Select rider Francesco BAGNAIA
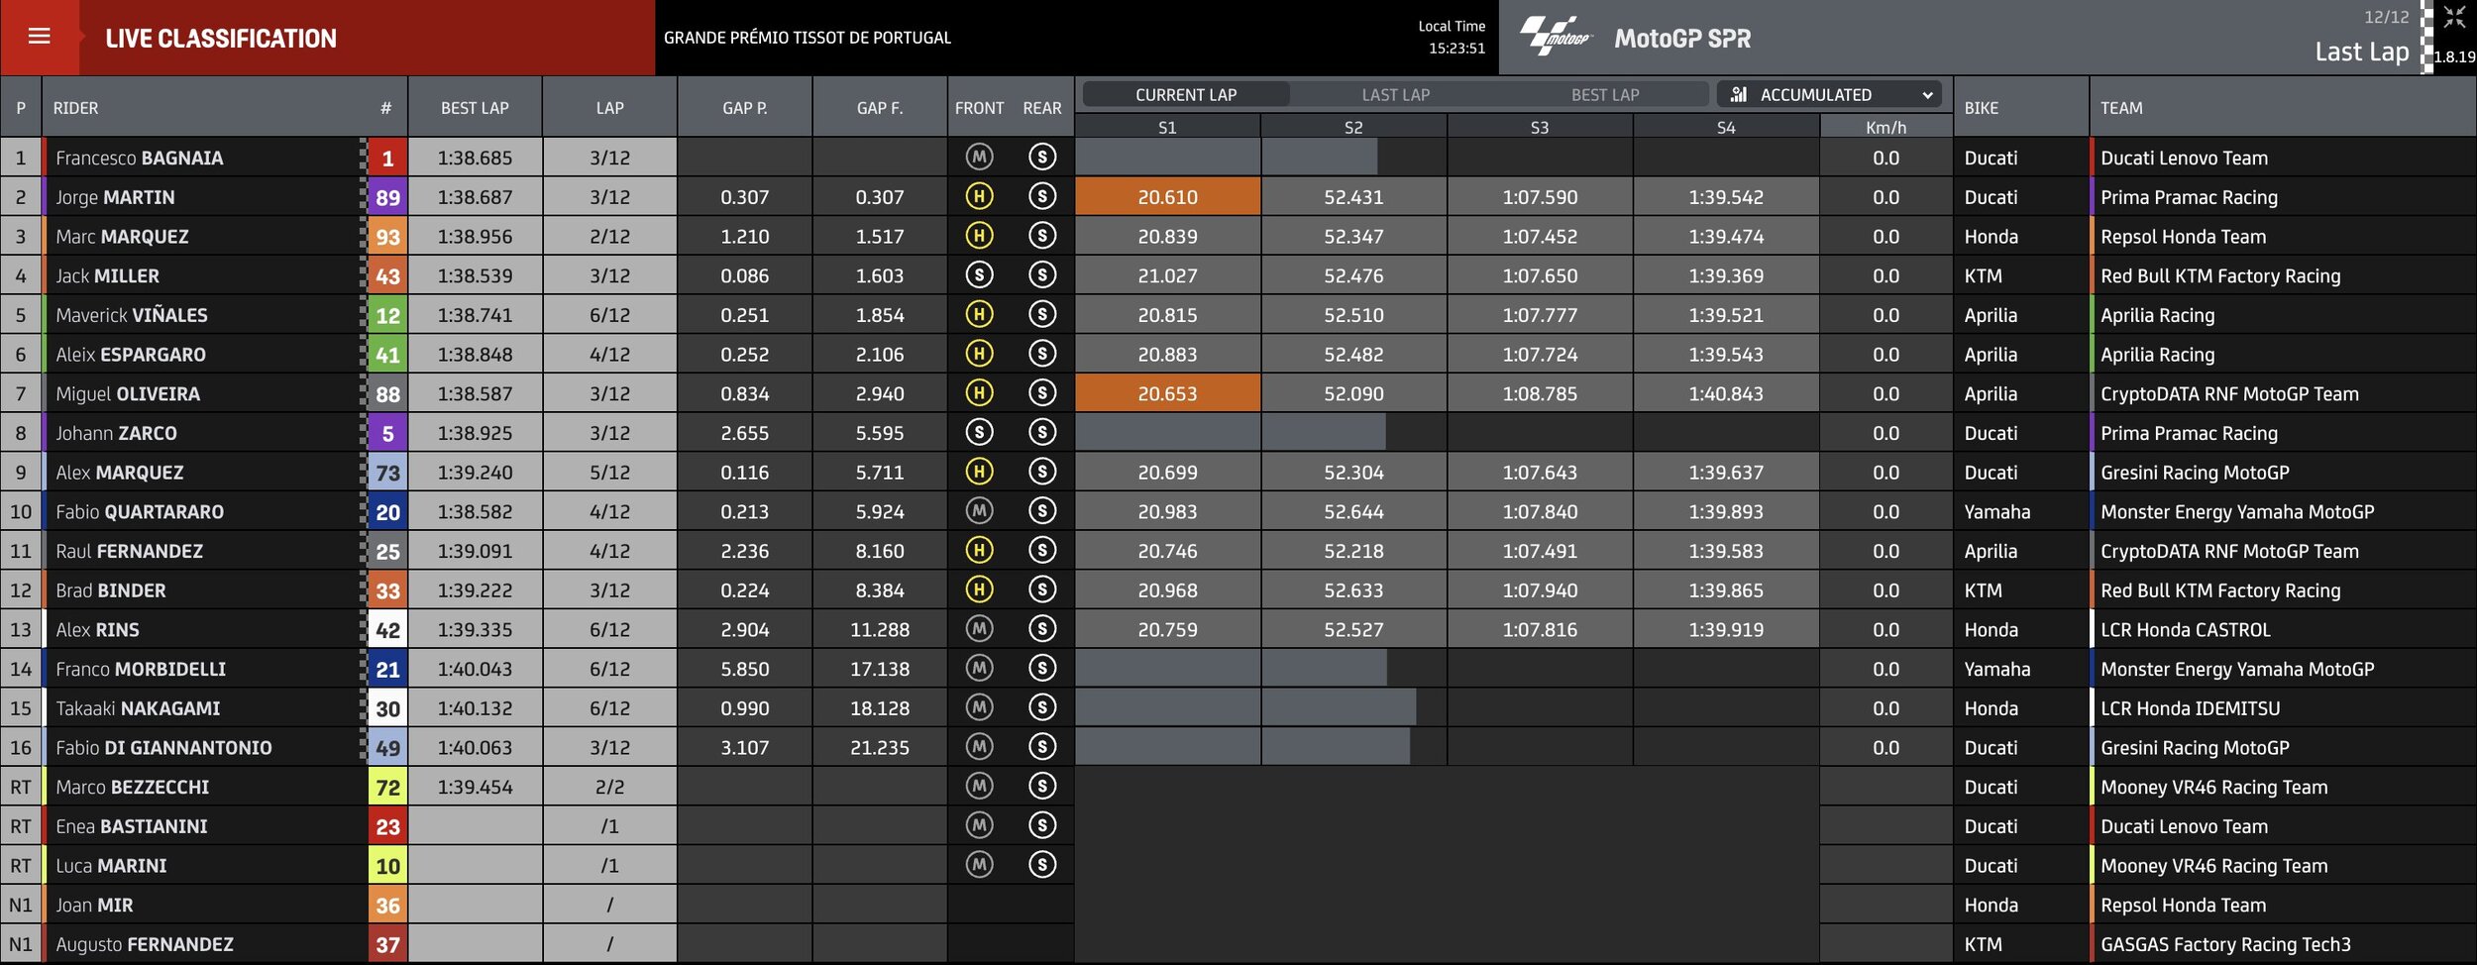The height and width of the screenshot is (965, 2477). point(140,158)
